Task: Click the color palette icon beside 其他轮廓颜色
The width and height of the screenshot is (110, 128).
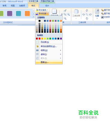Action: coord(37,46)
